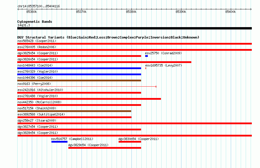Click the 85370k ruler tick label

pos(81,12)
